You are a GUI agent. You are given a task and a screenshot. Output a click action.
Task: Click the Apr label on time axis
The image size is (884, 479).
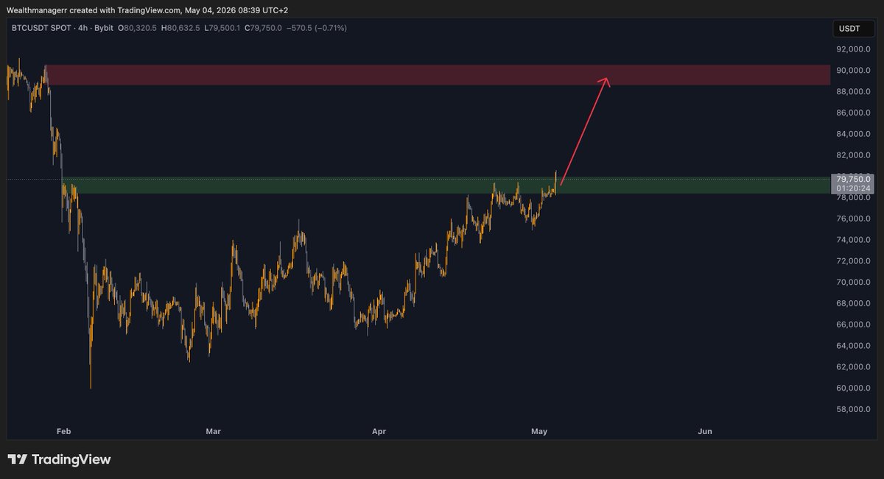point(379,431)
